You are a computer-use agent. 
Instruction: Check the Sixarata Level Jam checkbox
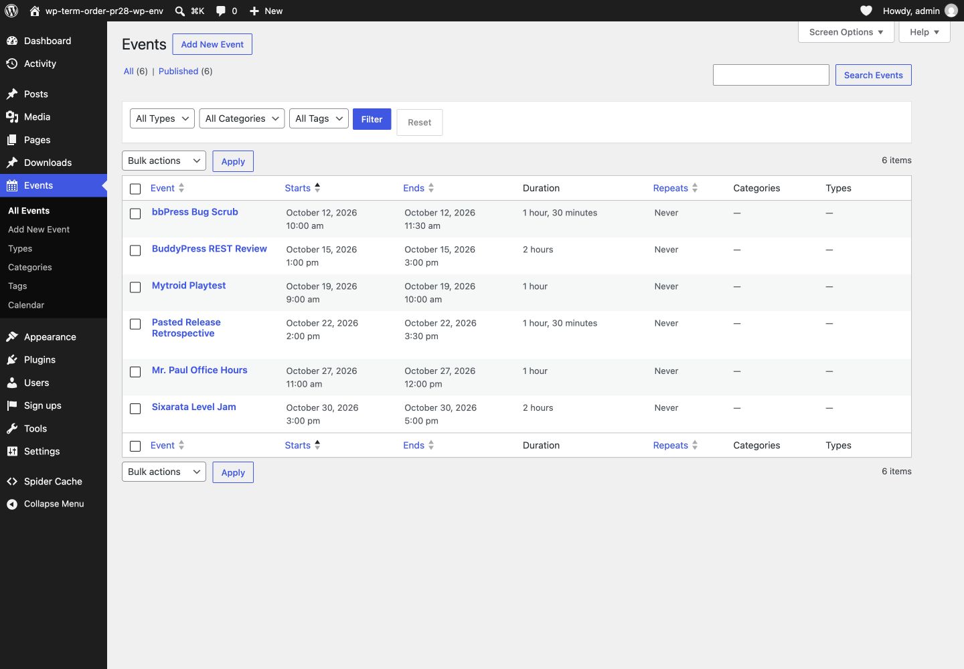[135, 409]
